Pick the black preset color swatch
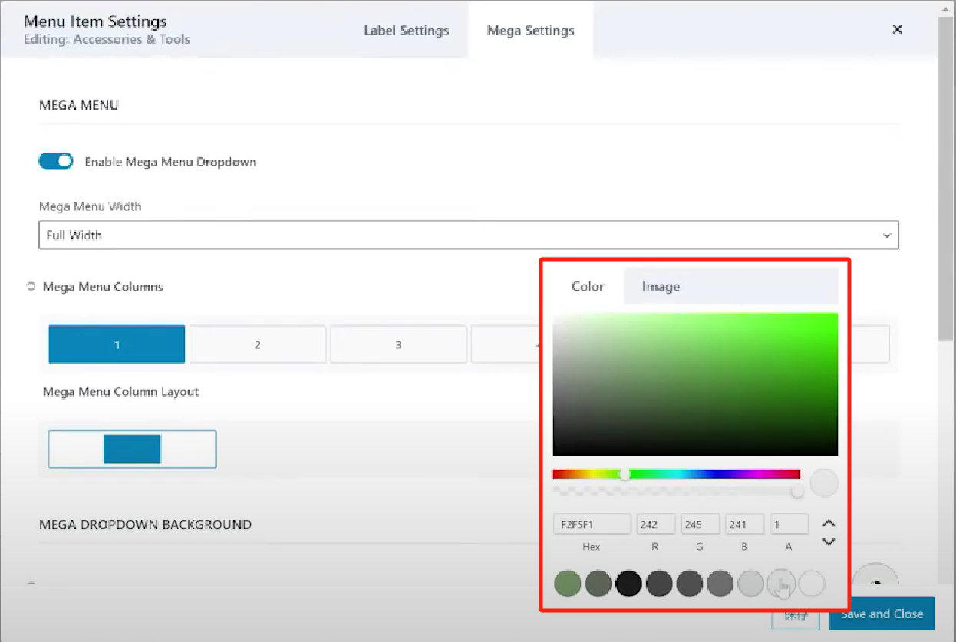Screen dimensions: 956x642 628,584
